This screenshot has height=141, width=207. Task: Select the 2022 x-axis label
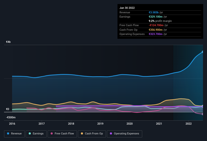(189, 124)
